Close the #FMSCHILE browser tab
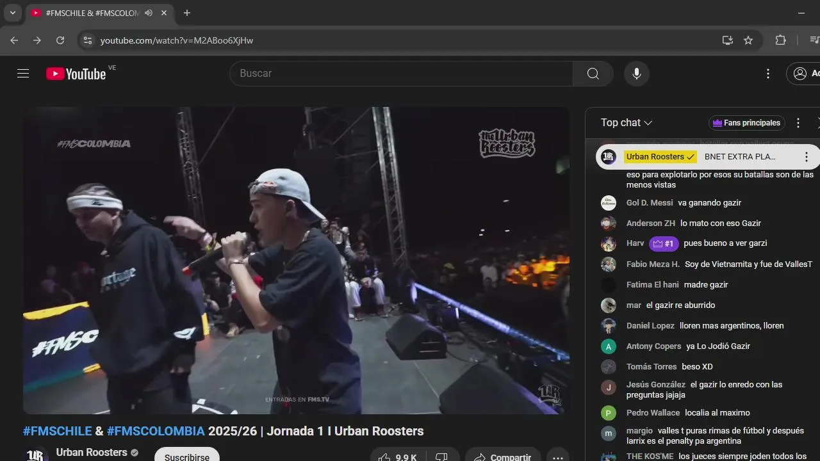Image resolution: width=820 pixels, height=461 pixels. (x=164, y=13)
